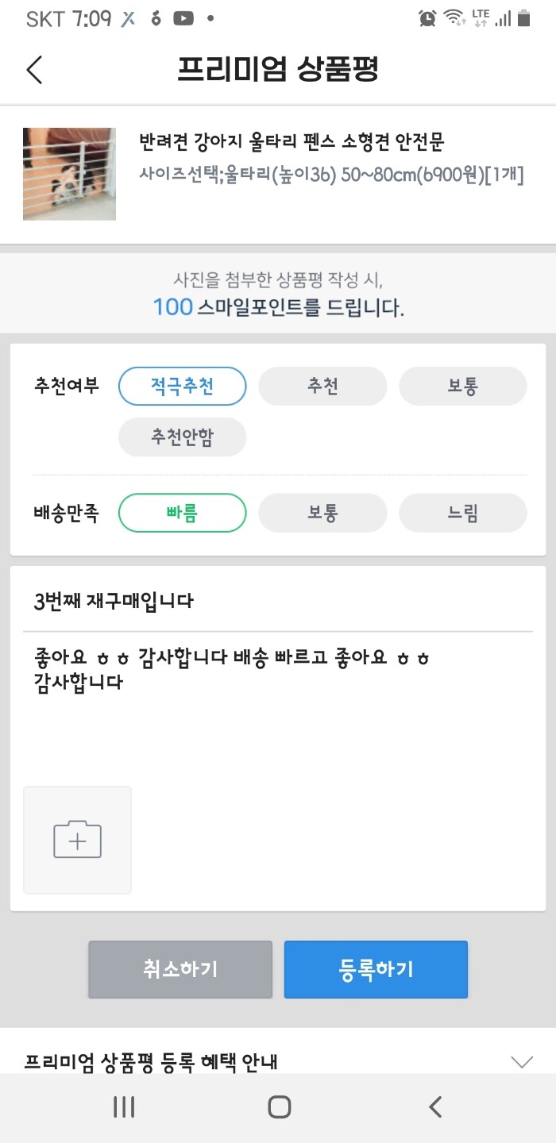Tap the Android home button
The image size is (556, 1143).
tap(279, 1107)
